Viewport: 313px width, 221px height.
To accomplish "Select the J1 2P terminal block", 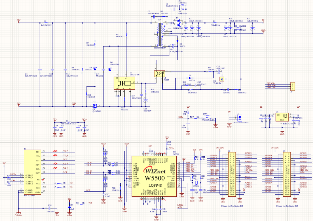I will coord(239,117).
